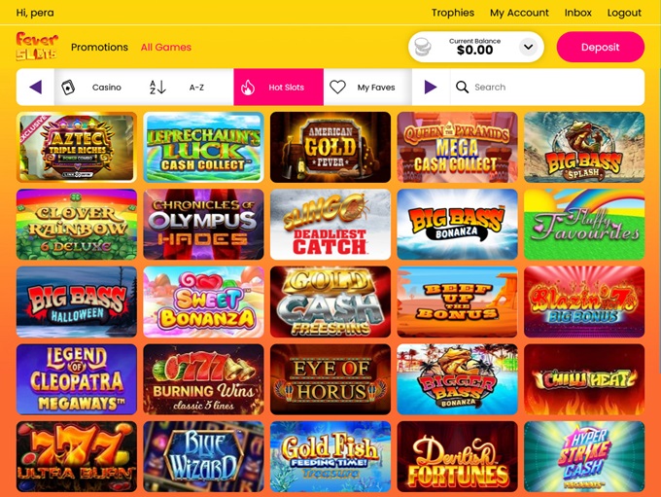
Task: Click the playing card Casino icon
Action: point(68,88)
